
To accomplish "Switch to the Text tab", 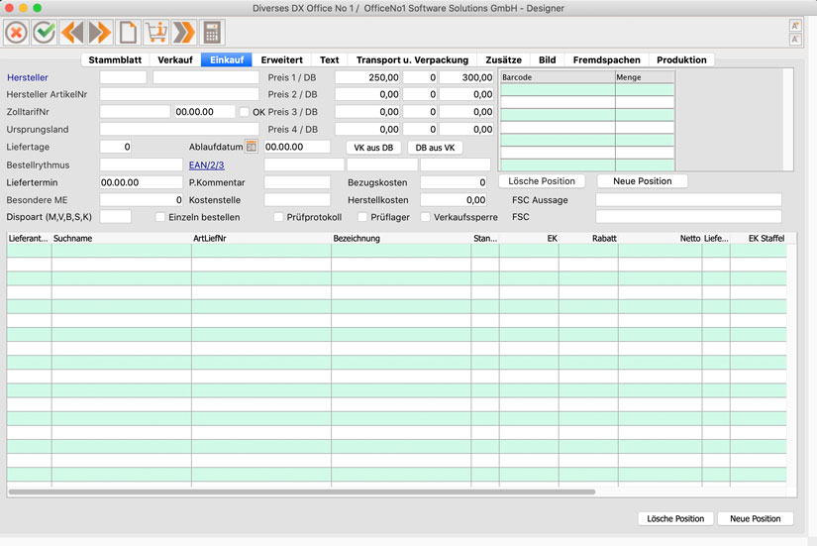I will (x=330, y=60).
